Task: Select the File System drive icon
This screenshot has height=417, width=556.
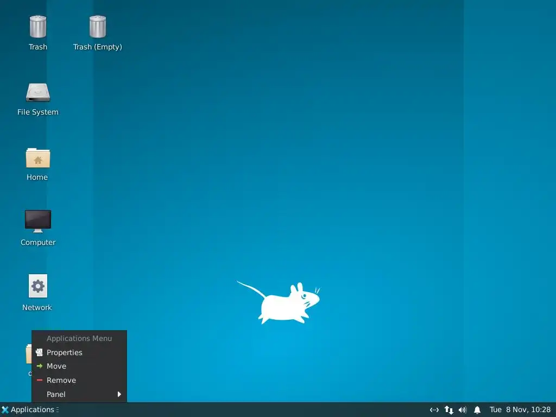Action: [38, 92]
